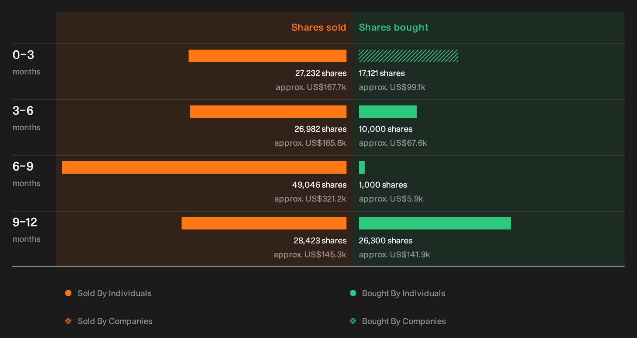This screenshot has height=338, width=637.
Task: Click the 3-6 months row label
Action: point(26,118)
